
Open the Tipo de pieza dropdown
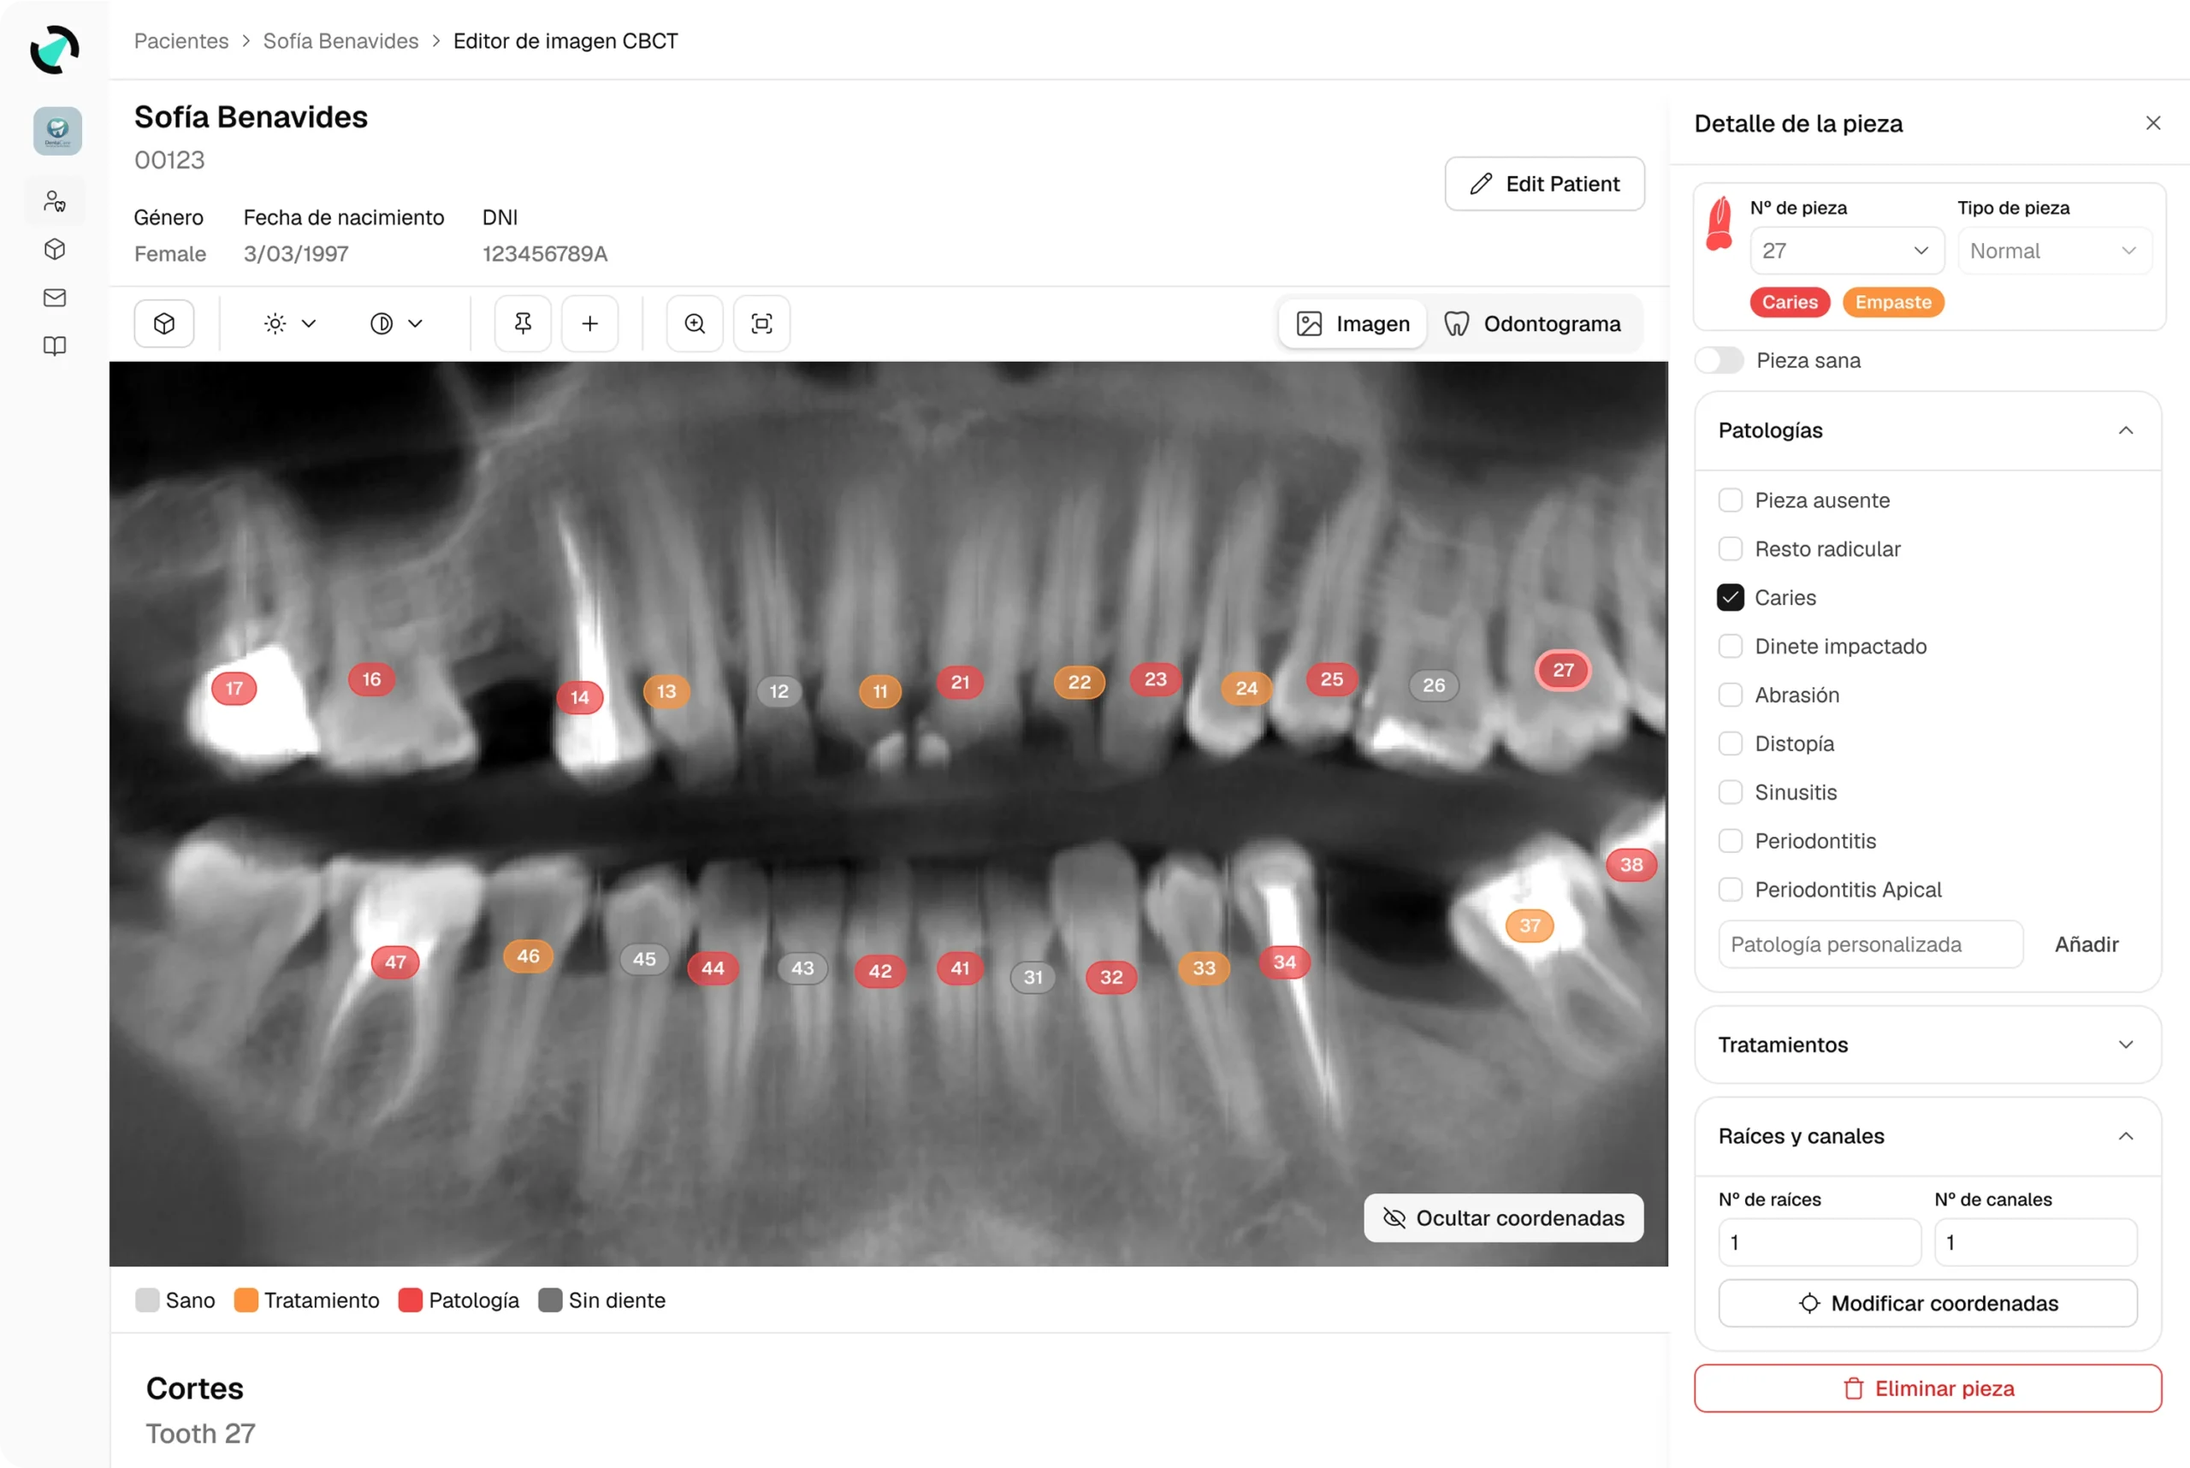(x=2052, y=250)
